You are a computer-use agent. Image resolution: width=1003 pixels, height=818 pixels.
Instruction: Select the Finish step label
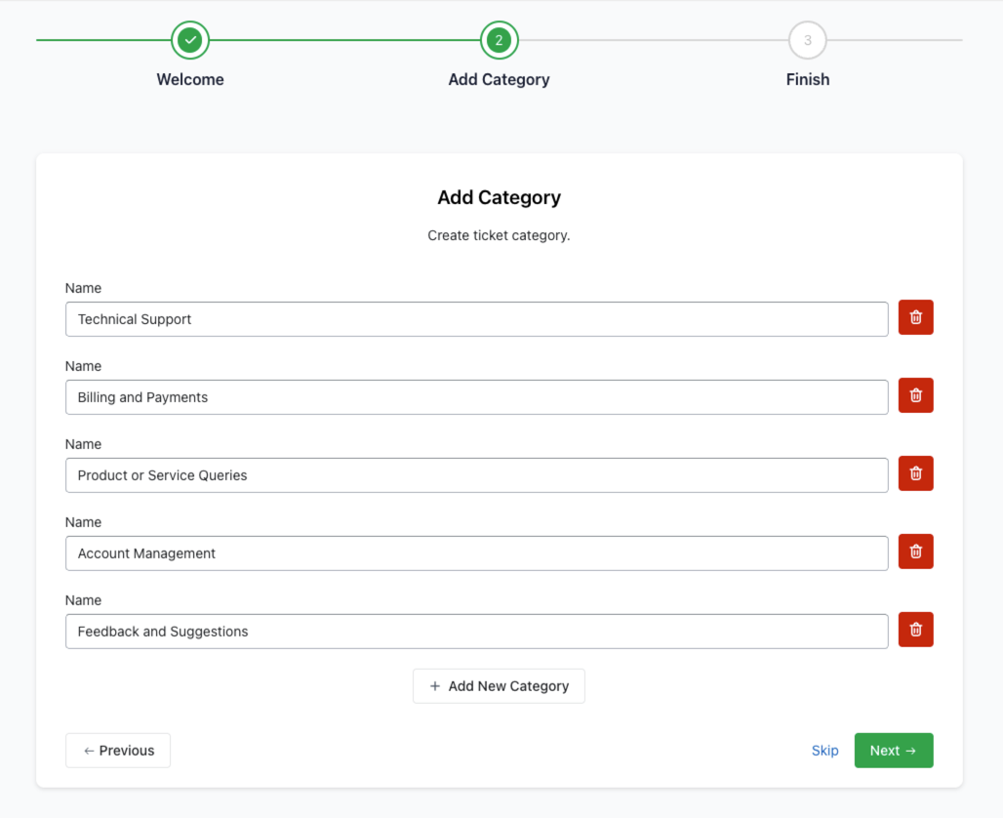tap(807, 80)
